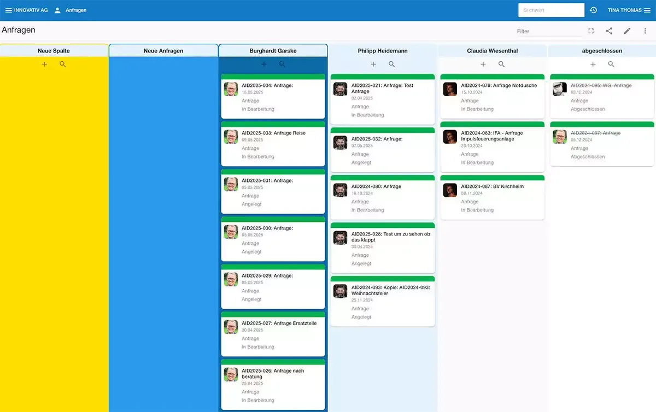Open the search in Philipp Heidemann's column
Viewport: 656px width, 412px height.
[391, 64]
